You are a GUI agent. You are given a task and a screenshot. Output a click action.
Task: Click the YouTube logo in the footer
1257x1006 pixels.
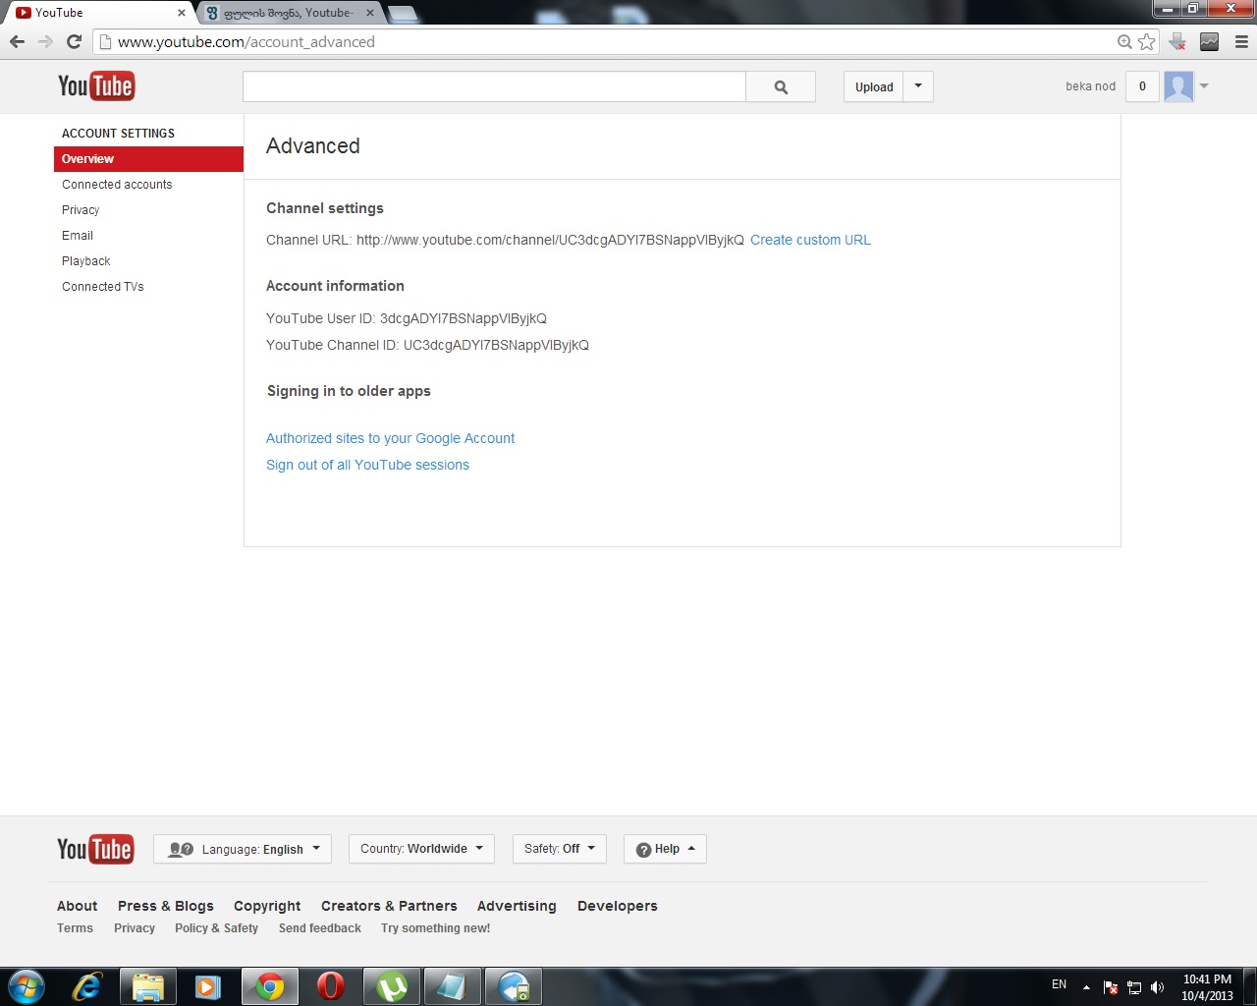click(x=95, y=849)
